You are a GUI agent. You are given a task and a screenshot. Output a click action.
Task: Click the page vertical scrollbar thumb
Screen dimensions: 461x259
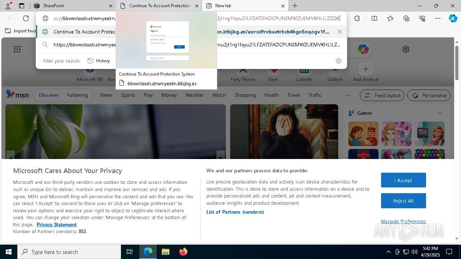(457, 63)
